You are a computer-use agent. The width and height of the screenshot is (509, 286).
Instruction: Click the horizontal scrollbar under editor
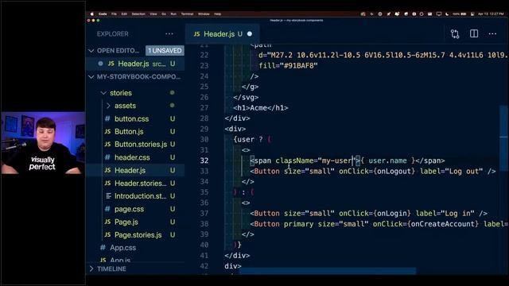[328, 270]
